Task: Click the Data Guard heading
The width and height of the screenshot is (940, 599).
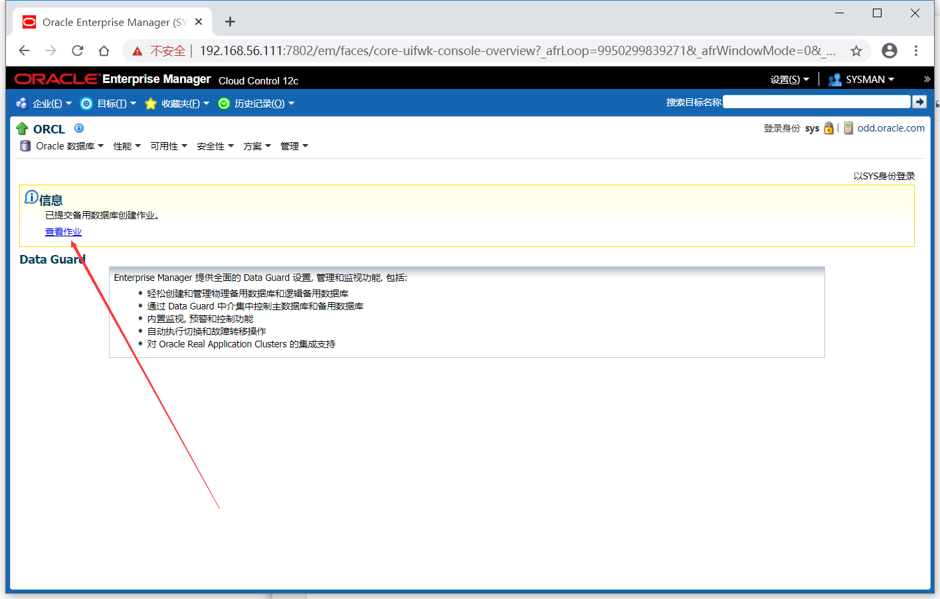Action: 52,260
